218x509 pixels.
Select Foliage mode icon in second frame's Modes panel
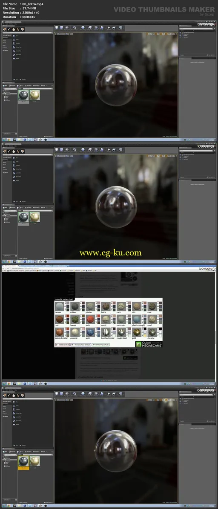18,151
